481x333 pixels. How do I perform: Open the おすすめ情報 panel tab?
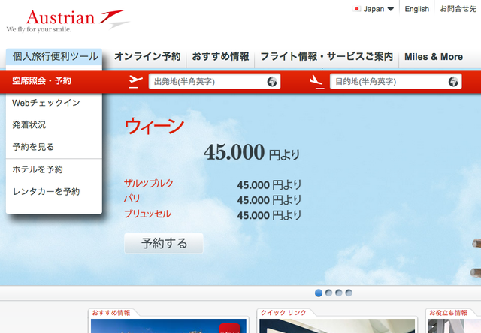point(111,313)
